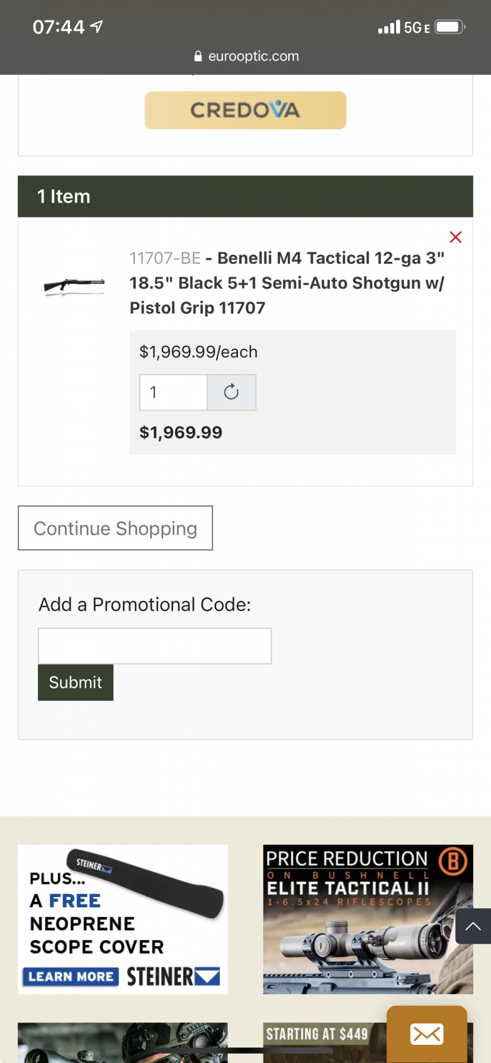Open the email envelope contact icon

[427, 1034]
